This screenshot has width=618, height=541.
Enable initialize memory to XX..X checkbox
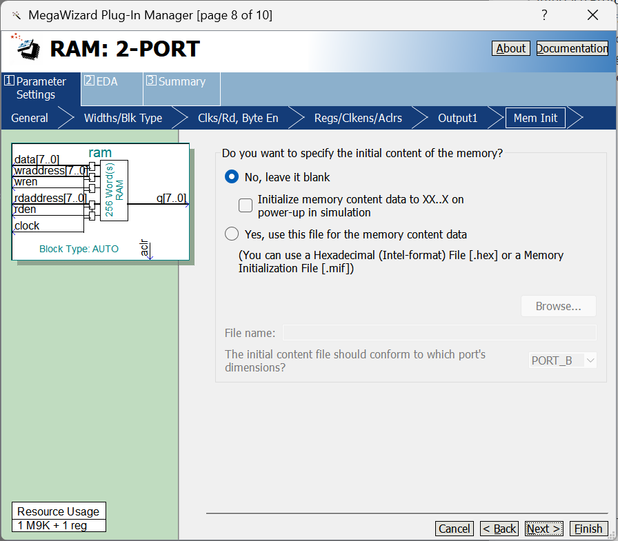pos(246,205)
